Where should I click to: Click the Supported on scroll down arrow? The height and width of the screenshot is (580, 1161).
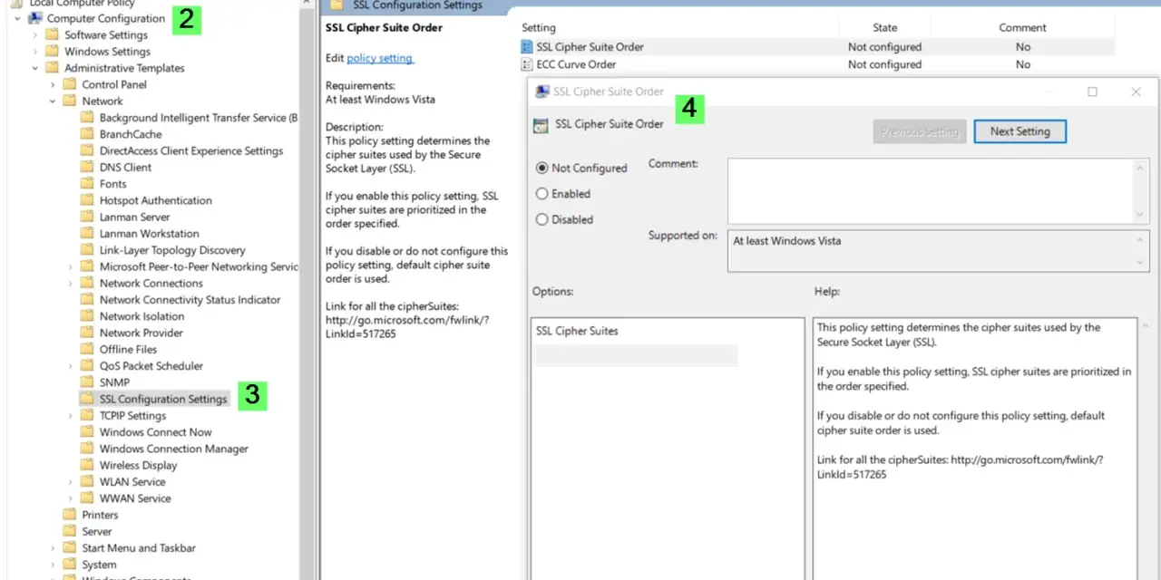click(x=1141, y=262)
